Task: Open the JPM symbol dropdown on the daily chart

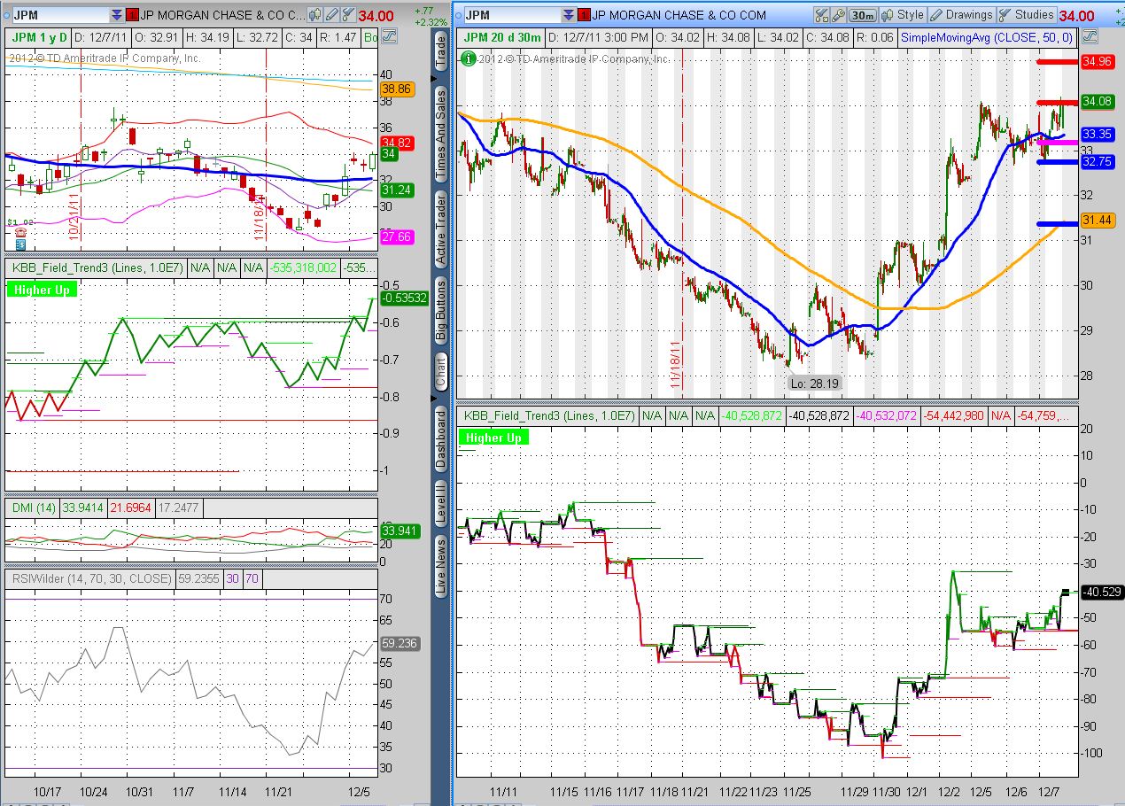Action: pos(116,14)
